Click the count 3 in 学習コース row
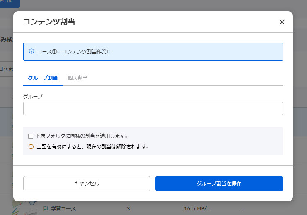 (128, 208)
